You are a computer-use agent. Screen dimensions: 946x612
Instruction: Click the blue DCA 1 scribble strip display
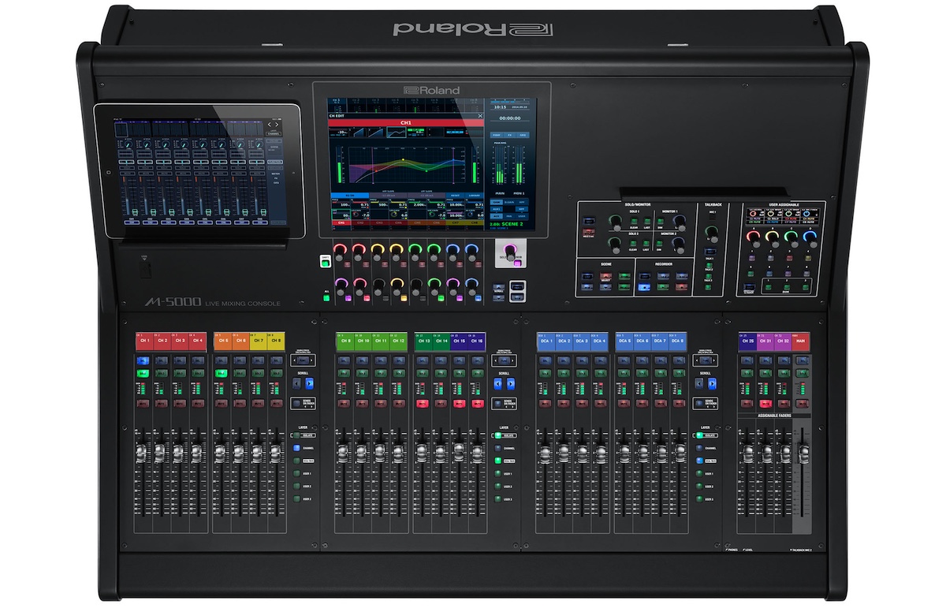[x=546, y=341]
